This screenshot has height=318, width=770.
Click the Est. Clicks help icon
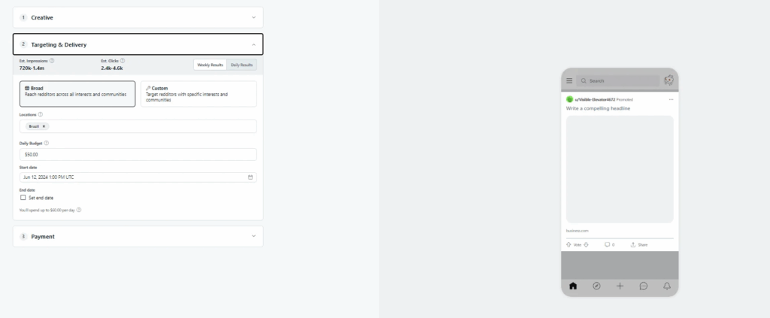point(123,61)
